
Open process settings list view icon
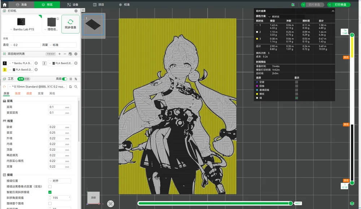pos(70,79)
